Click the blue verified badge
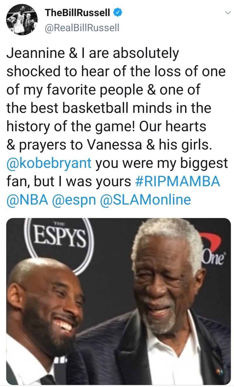 point(118,13)
